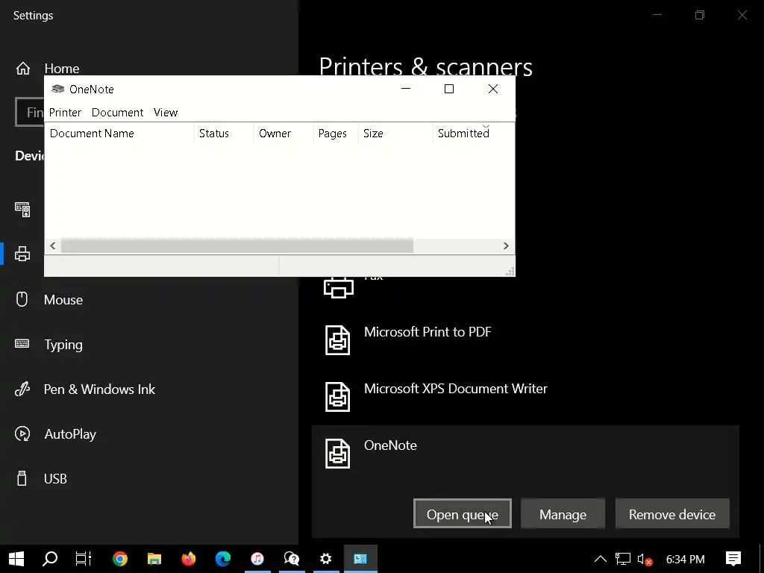Click the left arrow of horizontal scrollbar
Image resolution: width=764 pixels, height=573 pixels.
coord(53,246)
